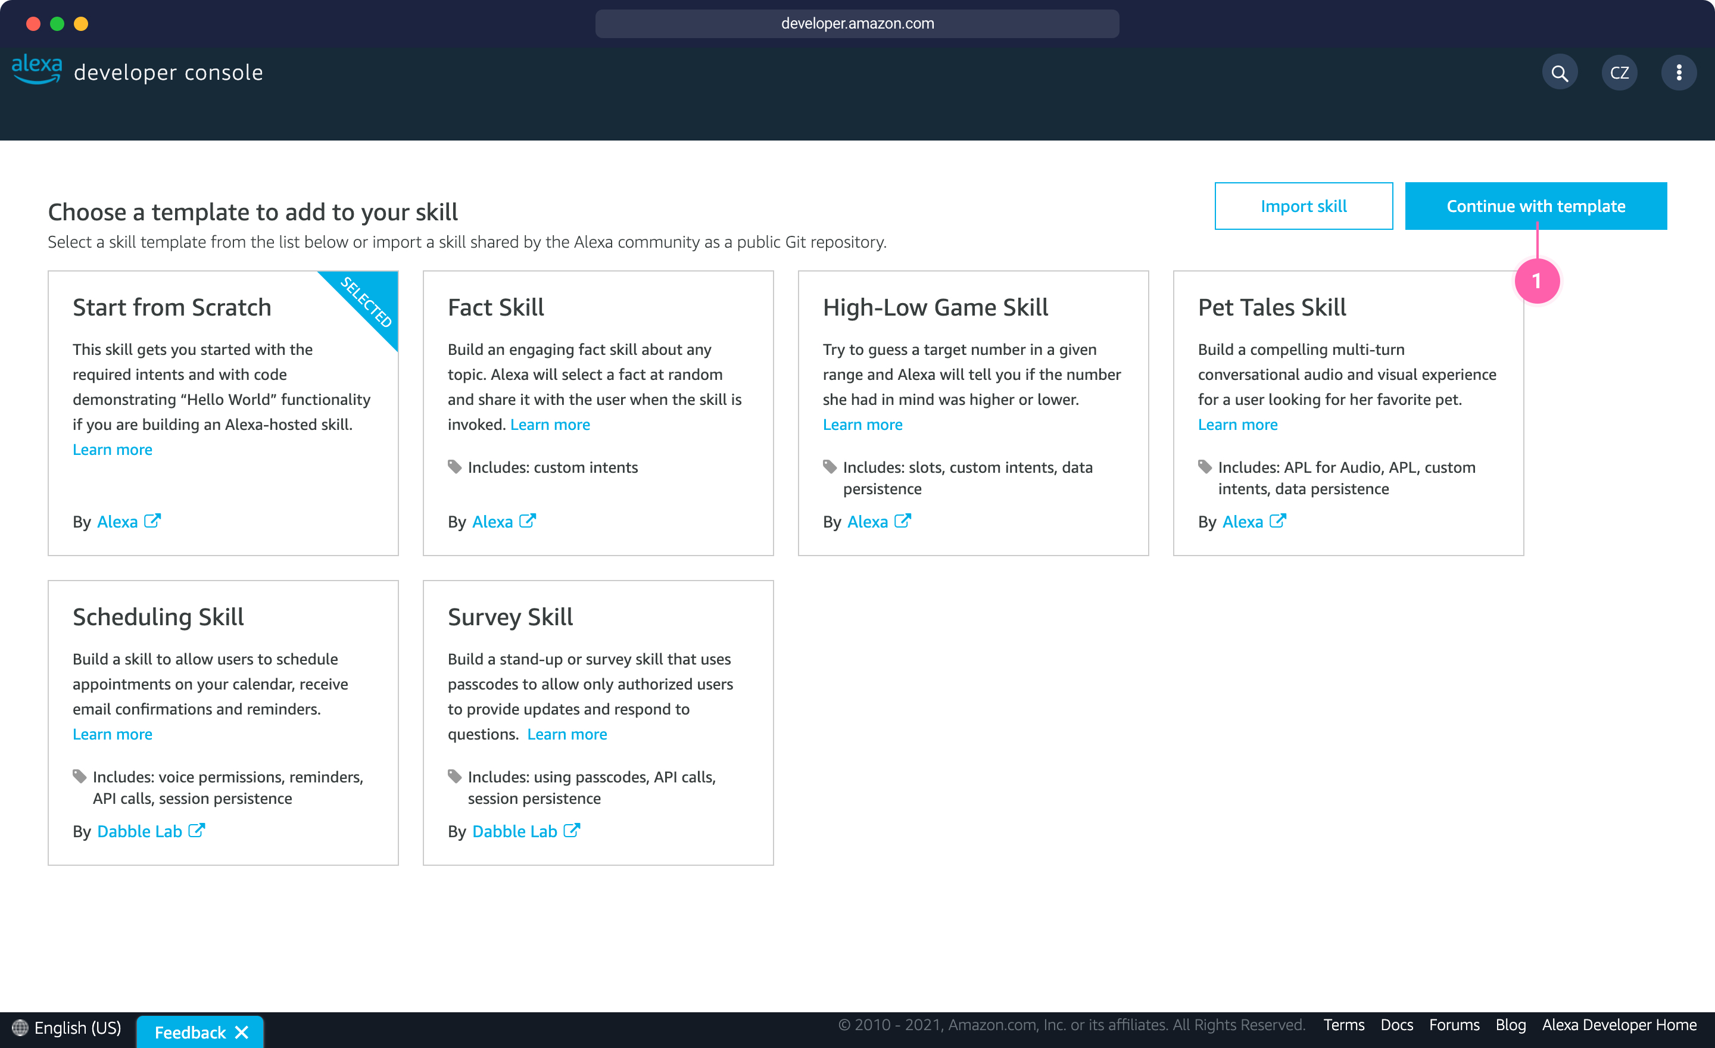Change language from English (US)
This screenshot has height=1048, width=1715.
point(77,1028)
